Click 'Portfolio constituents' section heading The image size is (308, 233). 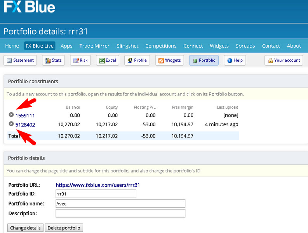[x=33, y=81]
